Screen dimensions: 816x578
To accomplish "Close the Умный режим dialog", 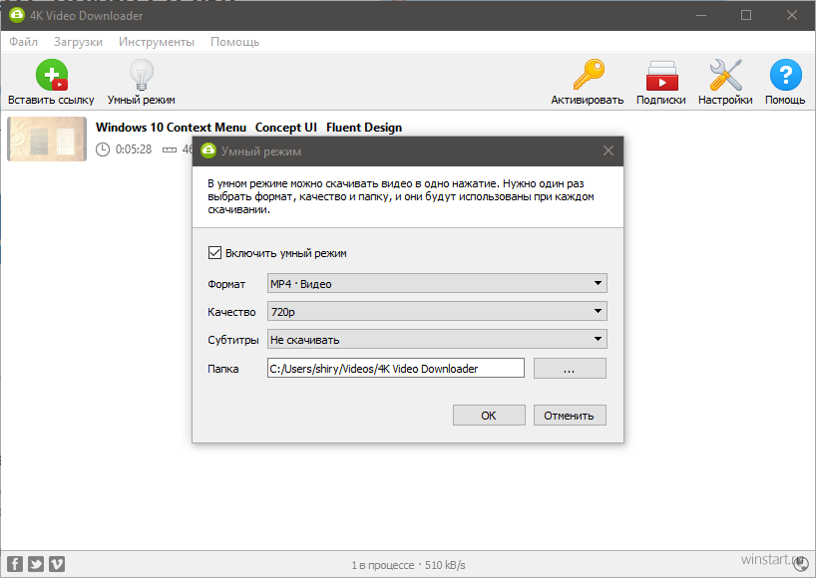I will coord(608,150).
